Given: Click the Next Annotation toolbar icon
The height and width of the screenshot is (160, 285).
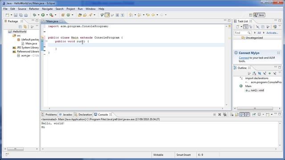Looking at the screenshot, I should 131,15.
